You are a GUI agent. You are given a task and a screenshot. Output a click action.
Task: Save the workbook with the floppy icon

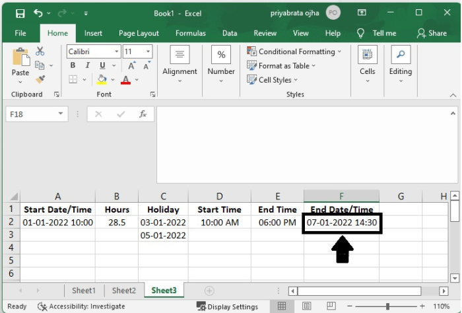tap(20, 13)
